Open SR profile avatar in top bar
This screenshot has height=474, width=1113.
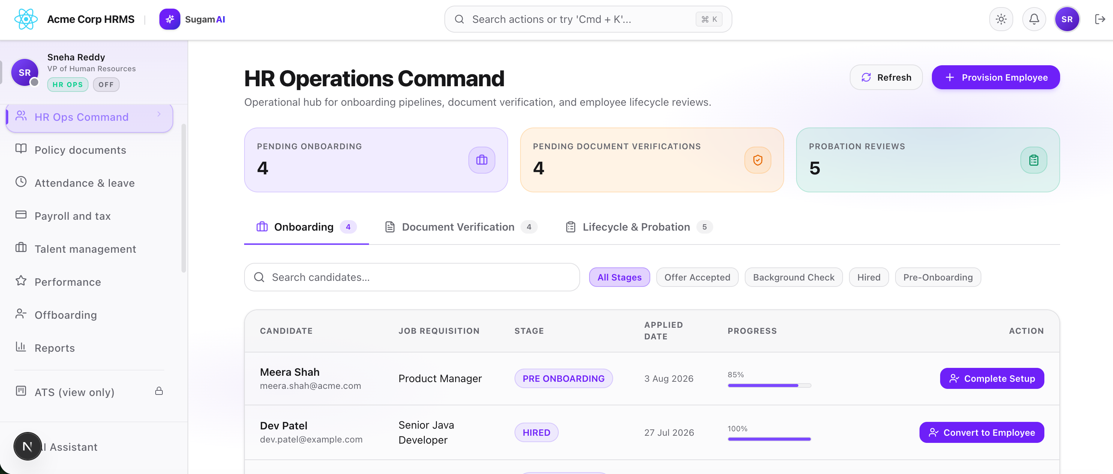point(1067,19)
